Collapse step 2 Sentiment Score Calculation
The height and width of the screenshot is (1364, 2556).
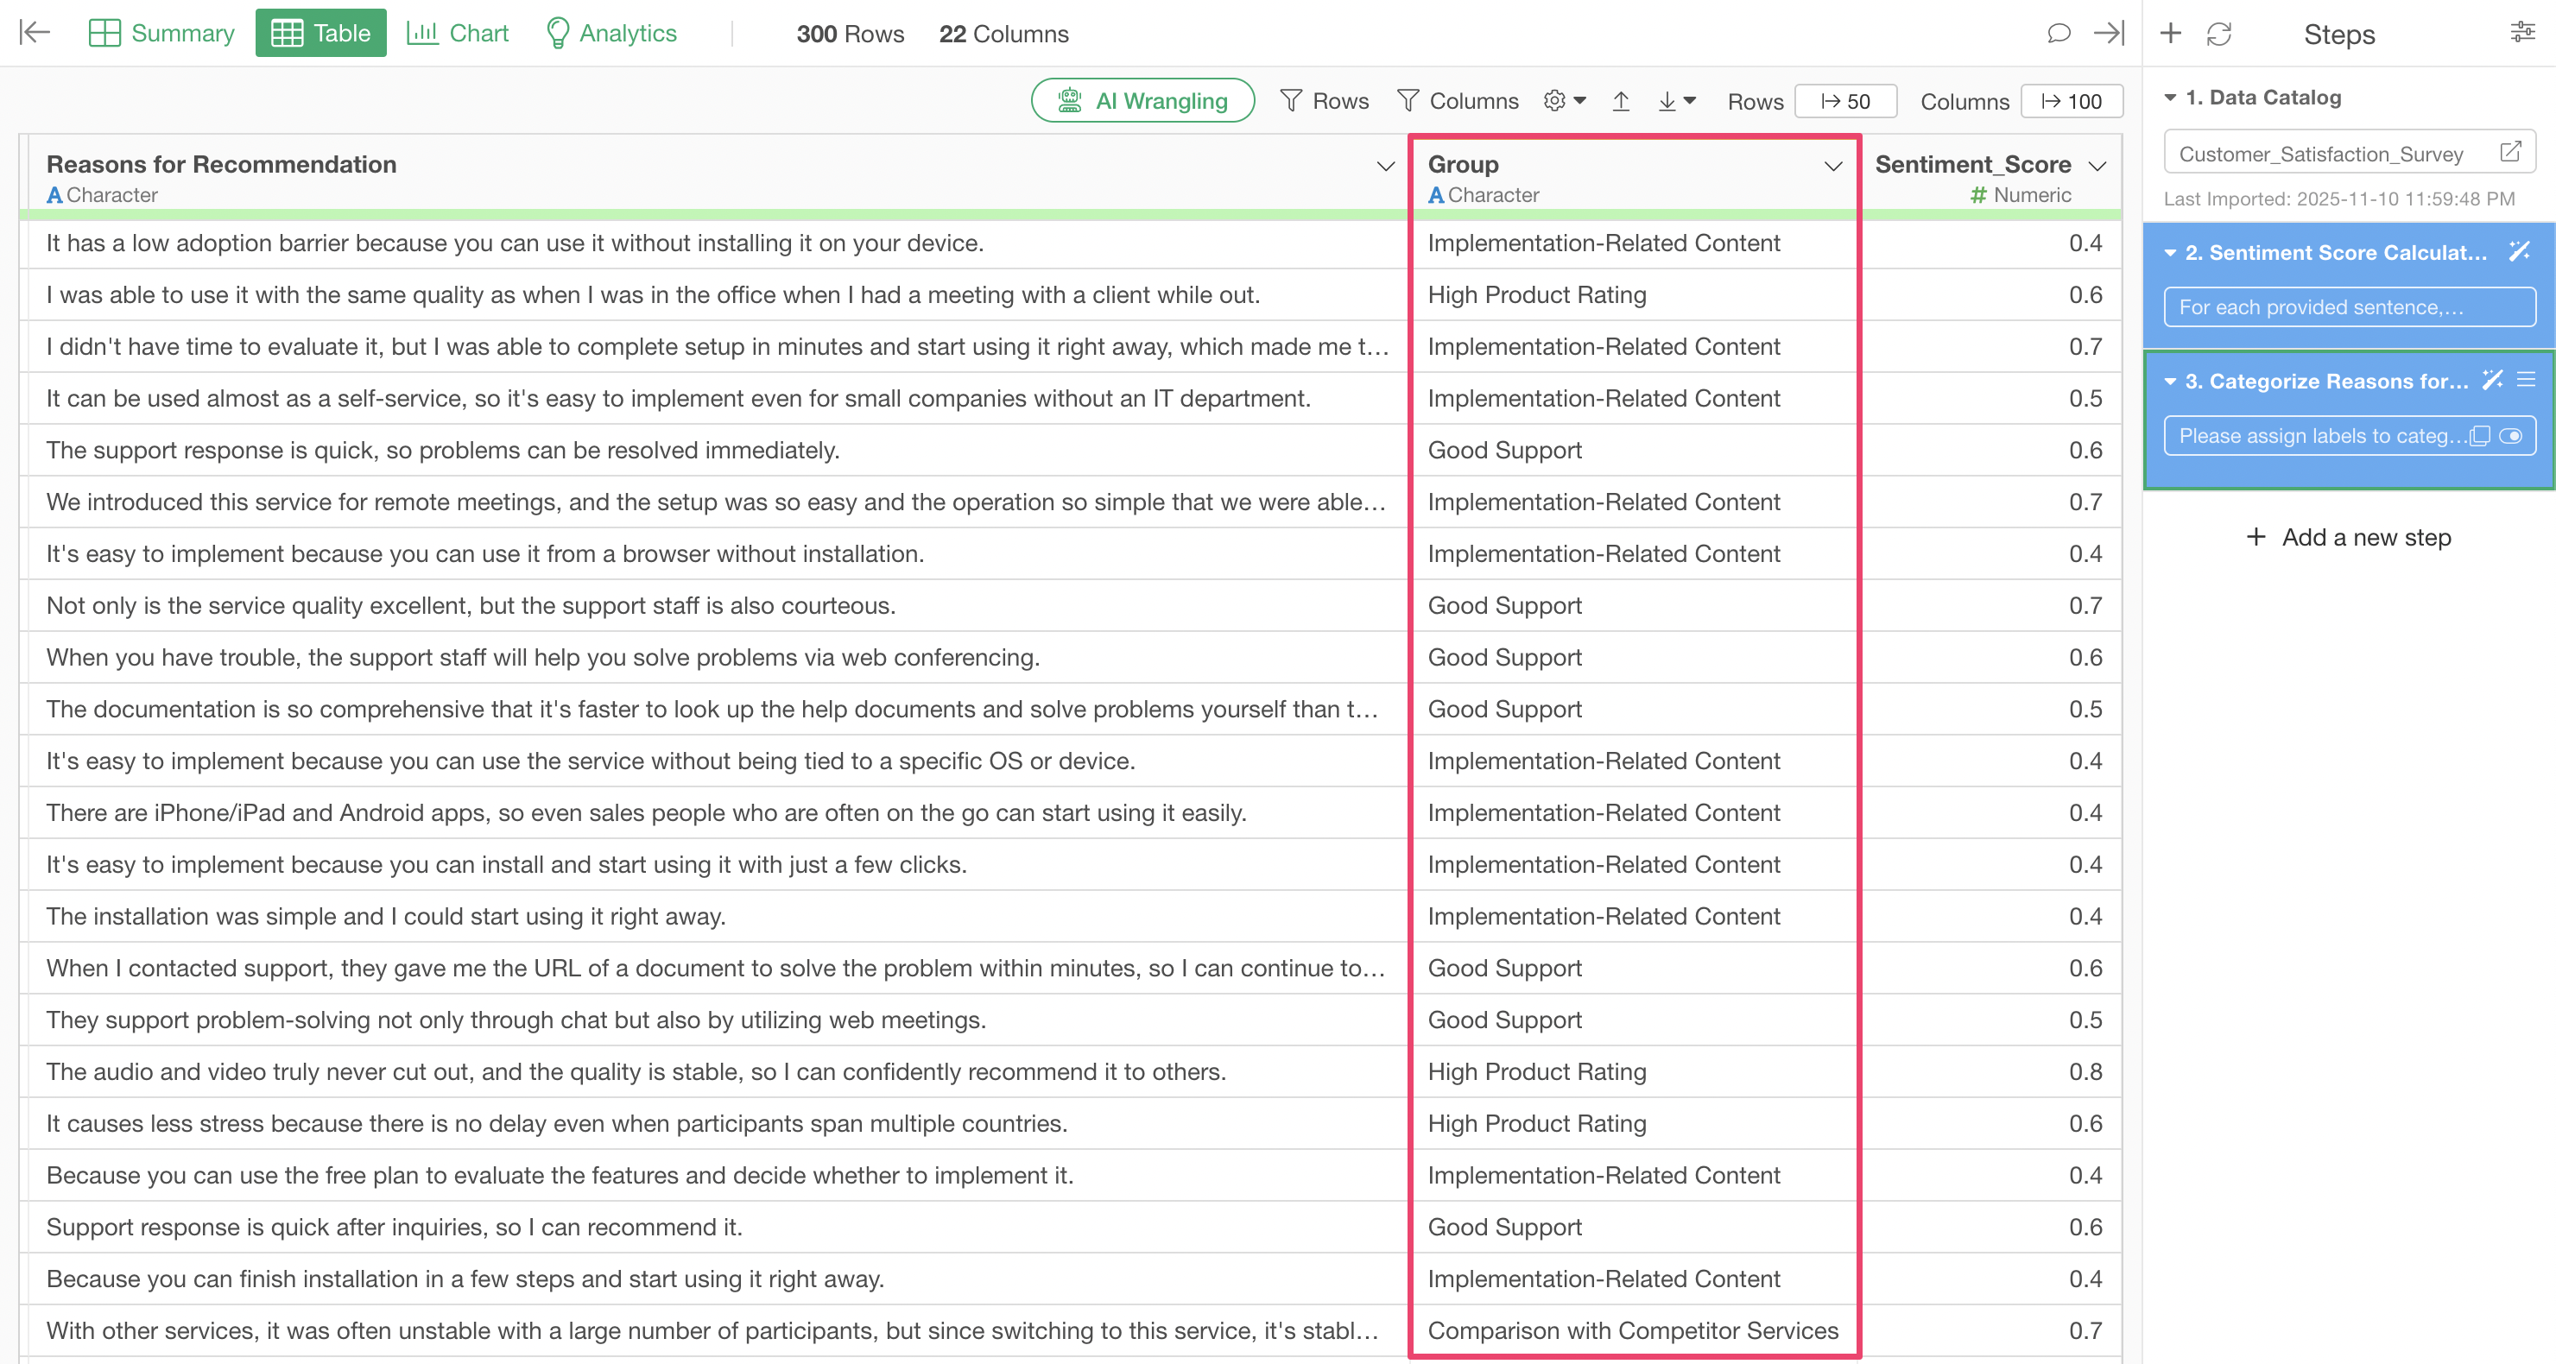pyautogui.click(x=2170, y=253)
